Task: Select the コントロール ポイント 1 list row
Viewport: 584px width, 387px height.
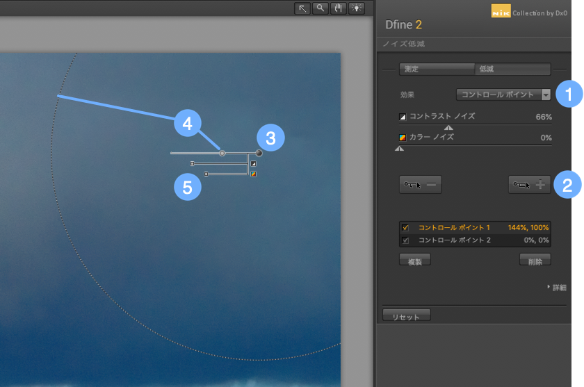Action: pos(475,228)
